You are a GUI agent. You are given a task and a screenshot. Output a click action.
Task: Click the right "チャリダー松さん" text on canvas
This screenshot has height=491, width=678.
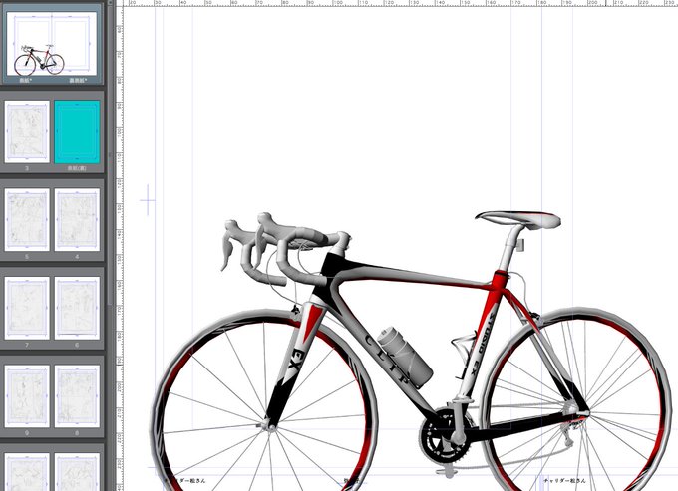(x=564, y=480)
